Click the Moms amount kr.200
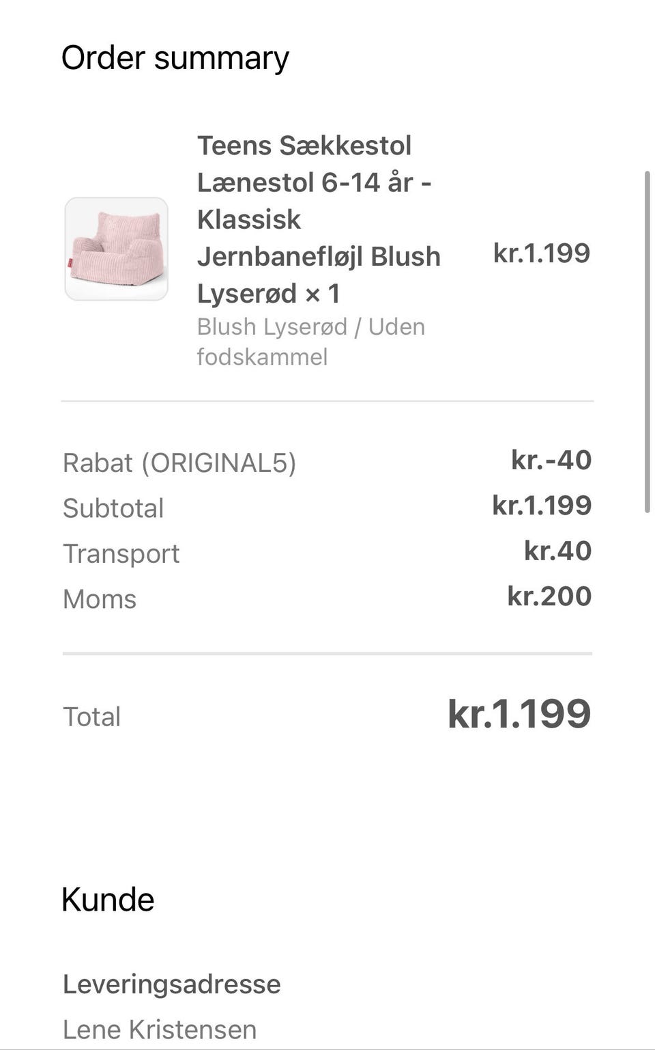The image size is (655, 1050). 549,596
